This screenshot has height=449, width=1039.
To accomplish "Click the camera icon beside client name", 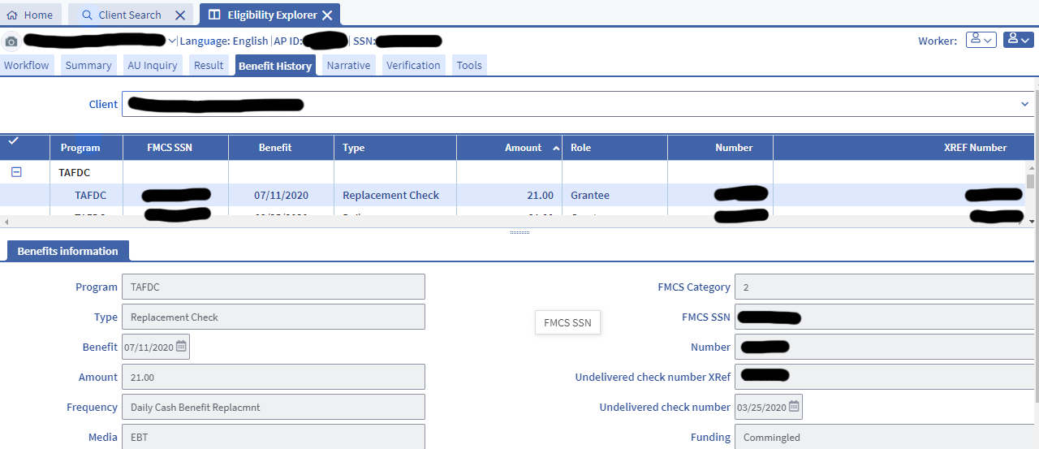I will (11, 41).
